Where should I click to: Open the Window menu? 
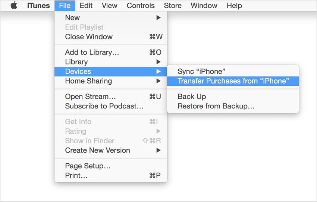[x=204, y=6]
